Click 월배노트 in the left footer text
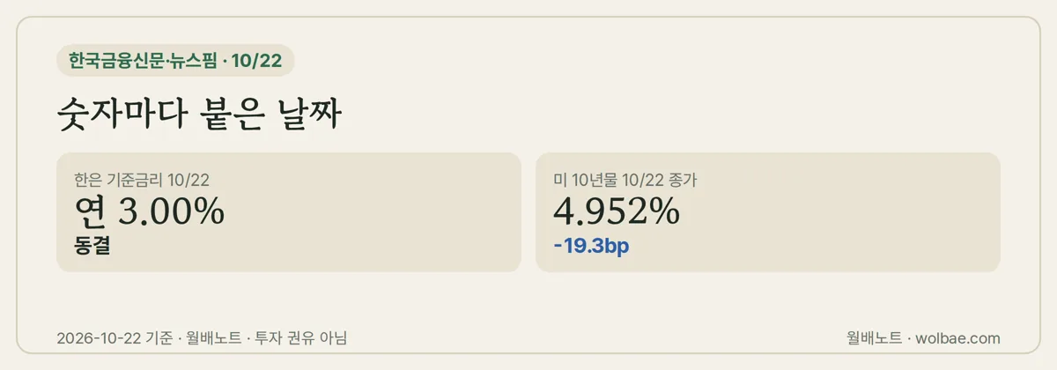Viewport: 1057px width, 370px height. coord(214,338)
